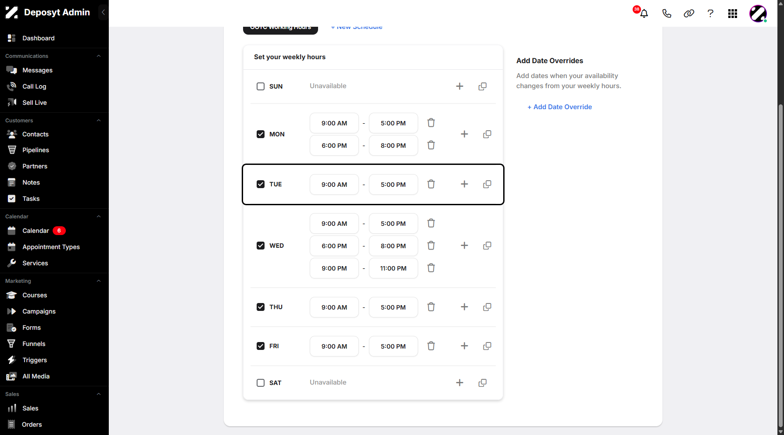
Task: Delete the Tuesday time slot
Action: click(x=431, y=184)
